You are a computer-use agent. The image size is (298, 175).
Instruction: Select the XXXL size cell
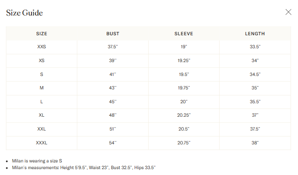pyautogui.click(x=42, y=143)
